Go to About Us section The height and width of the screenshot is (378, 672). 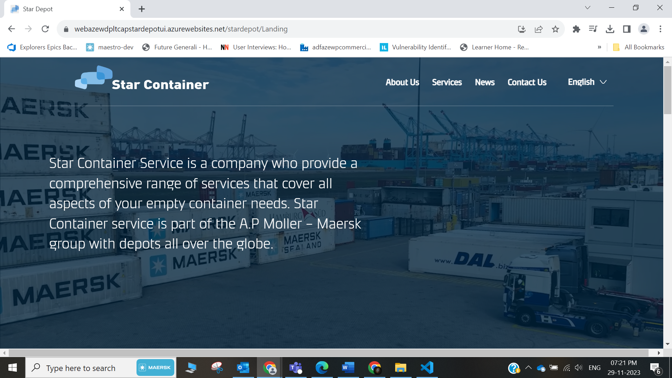coord(402,82)
